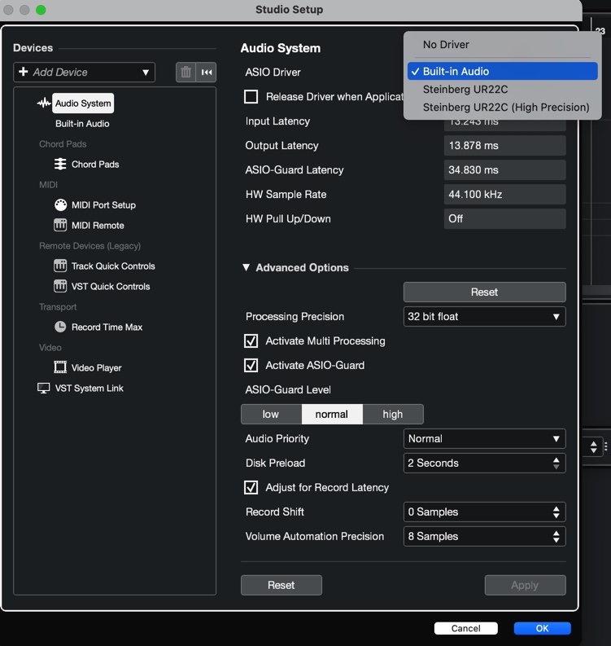Click Disk Preload stepper arrows
The width and height of the screenshot is (611, 646).
coord(556,463)
